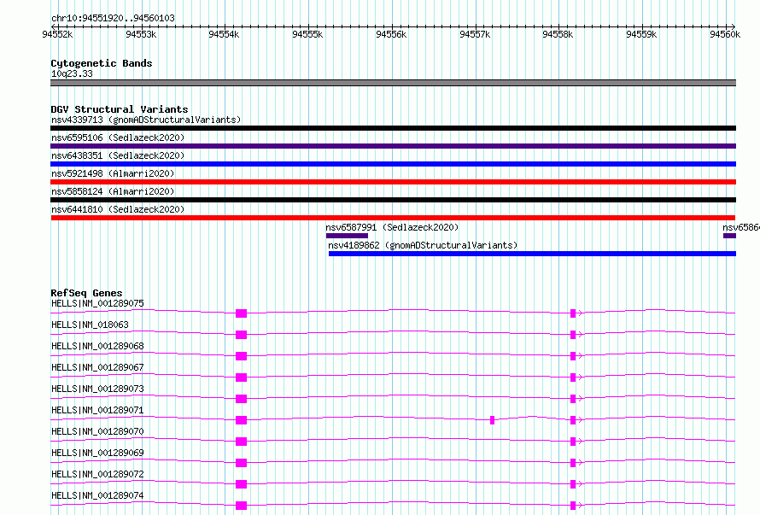The width and height of the screenshot is (760, 515).
Task: Open the HELLS|NM_001289069 transcript label
Action: (97, 453)
